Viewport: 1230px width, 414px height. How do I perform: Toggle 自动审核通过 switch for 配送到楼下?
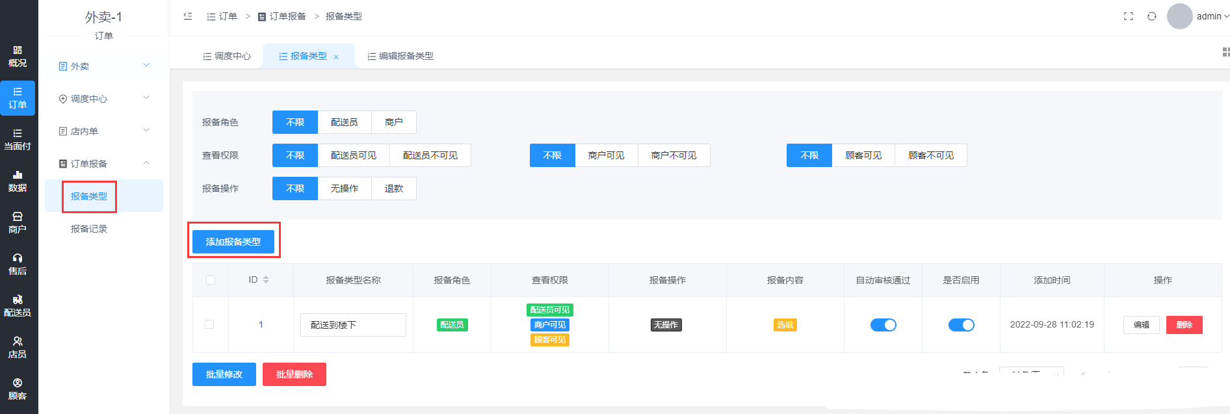click(x=883, y=325)
